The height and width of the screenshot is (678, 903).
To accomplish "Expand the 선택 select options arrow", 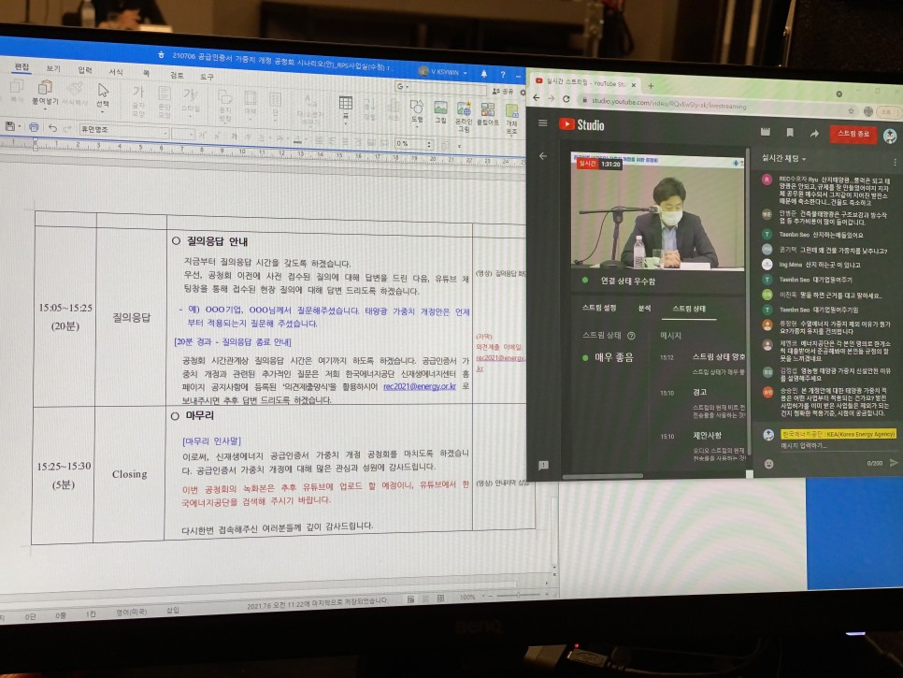I will 102,111.
